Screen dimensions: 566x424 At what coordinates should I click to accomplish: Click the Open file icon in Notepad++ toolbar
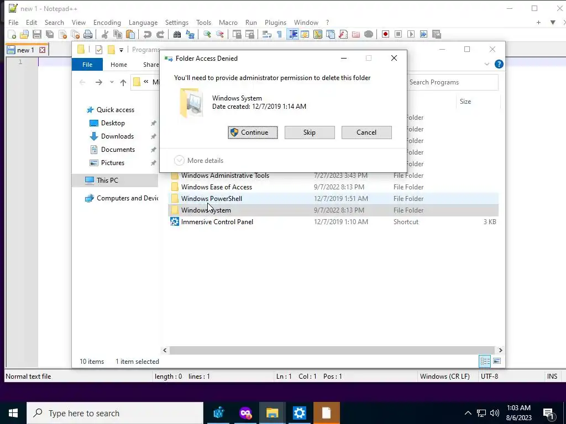(x=24, y=34)
